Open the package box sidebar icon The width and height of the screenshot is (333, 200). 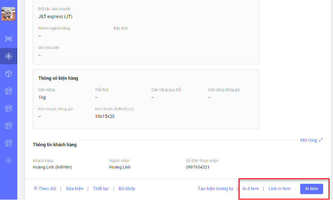(x=9, y=74)
